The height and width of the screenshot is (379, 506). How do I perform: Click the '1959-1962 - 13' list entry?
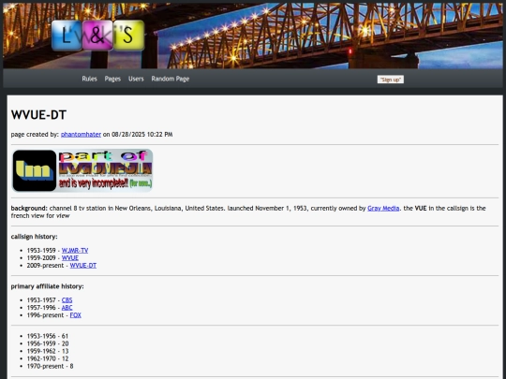(48, 351)
